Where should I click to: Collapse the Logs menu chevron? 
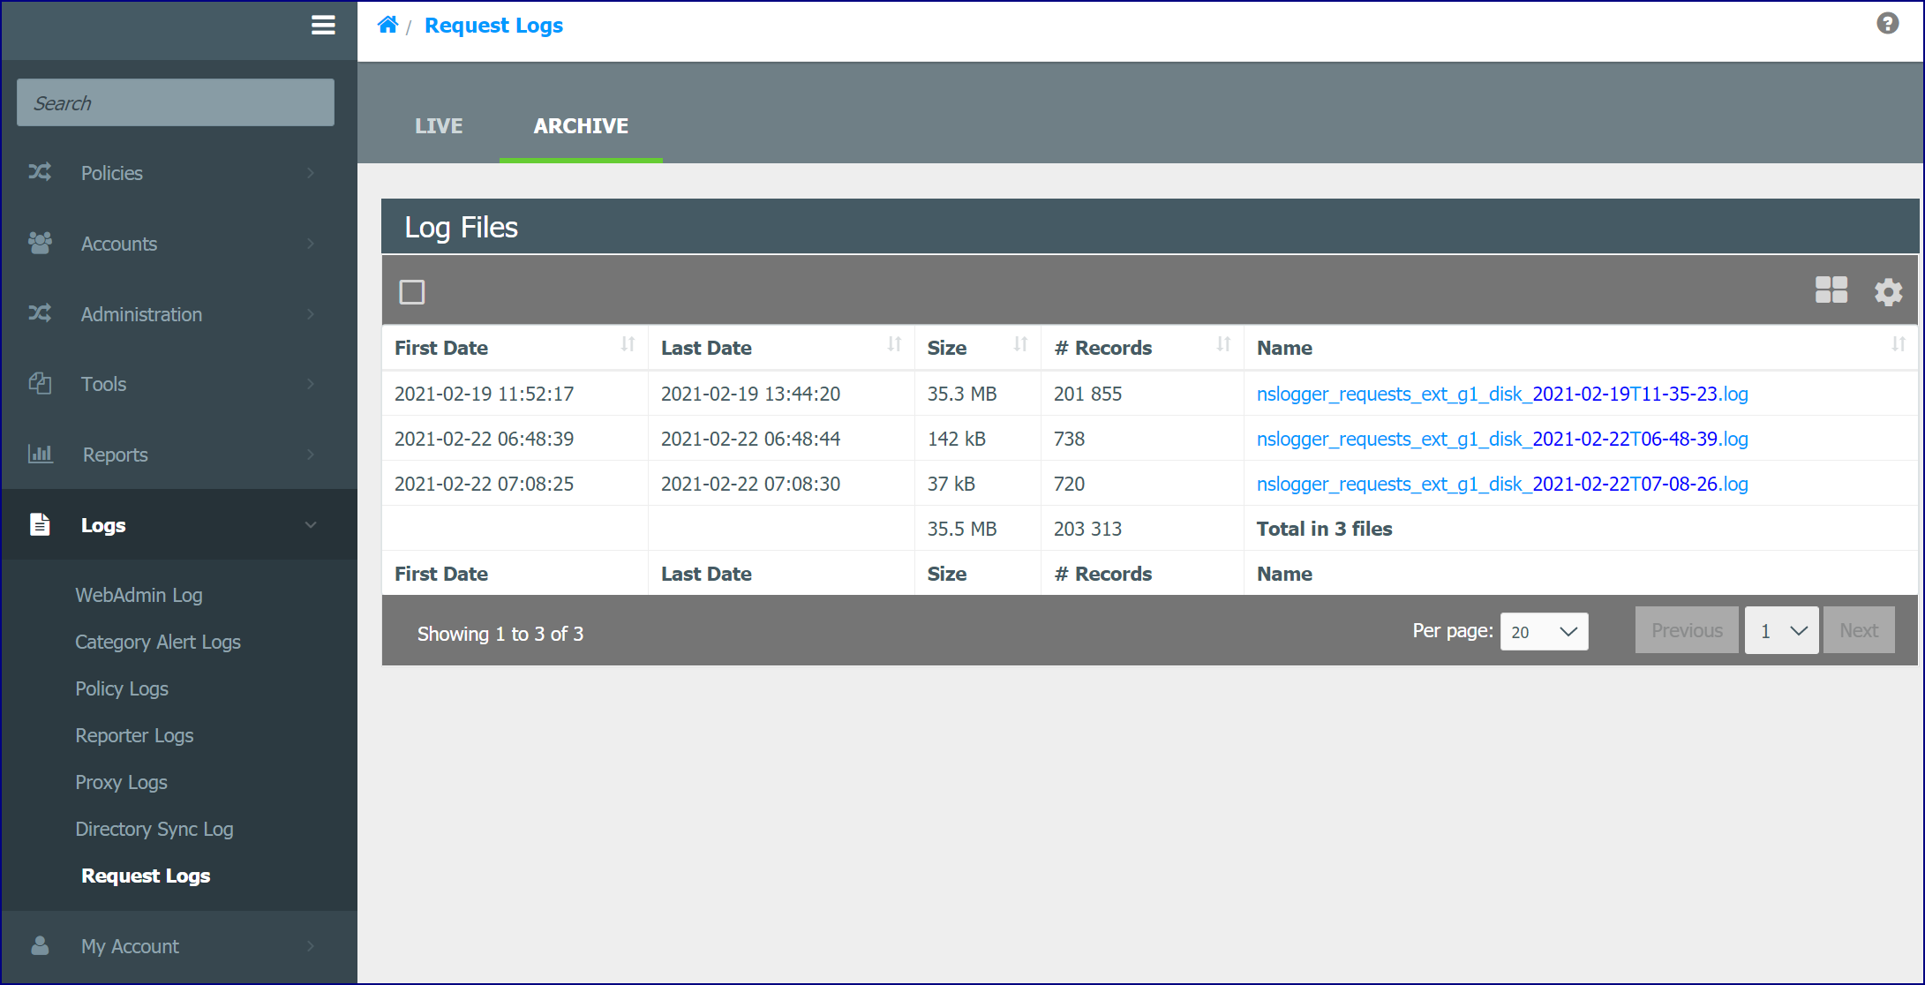tap(311, 525)
